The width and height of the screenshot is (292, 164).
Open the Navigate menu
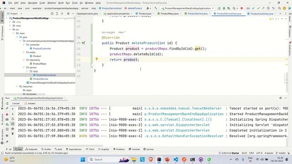click(32, 3)
